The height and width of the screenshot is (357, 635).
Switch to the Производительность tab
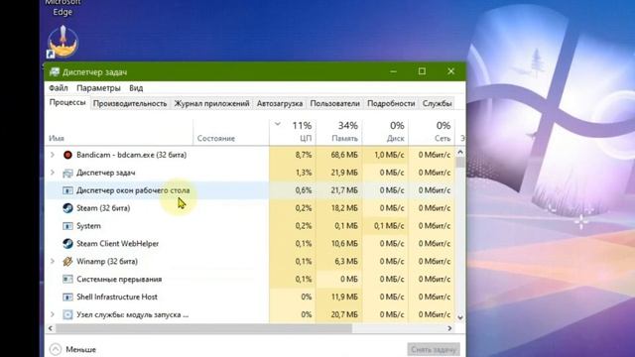tap(130, 103)
